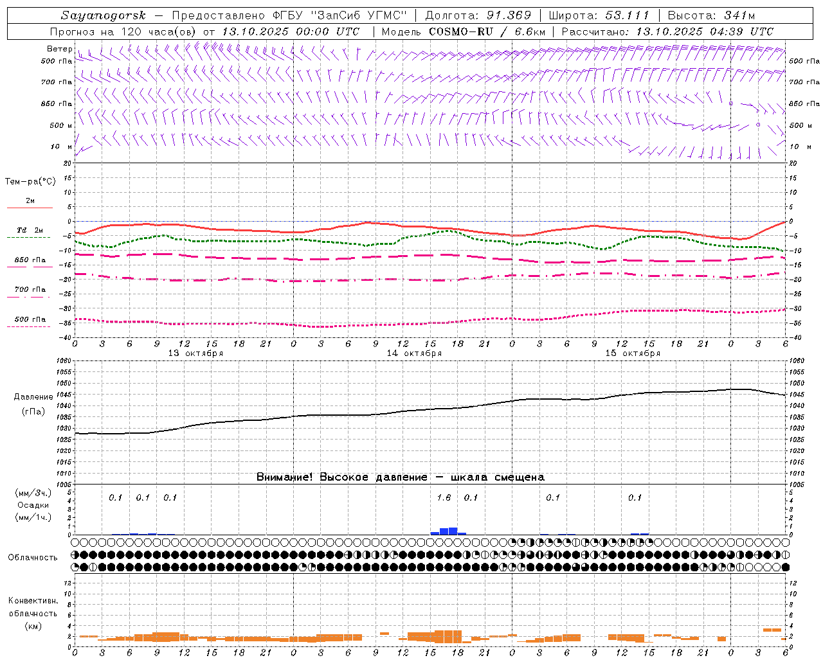This screenshot has width=823, height=658.
Task: Click the Конвективн. panel label
Action: point(33,601)
